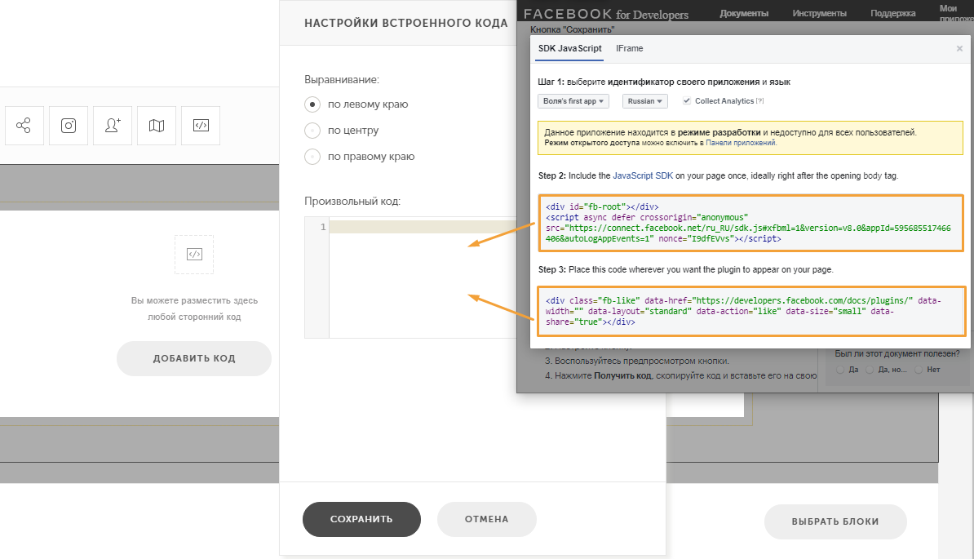Close the Facebook code dialog
The height and width of the screenshot is (559, 974).
pyautogui.click(x=959, y=48)
